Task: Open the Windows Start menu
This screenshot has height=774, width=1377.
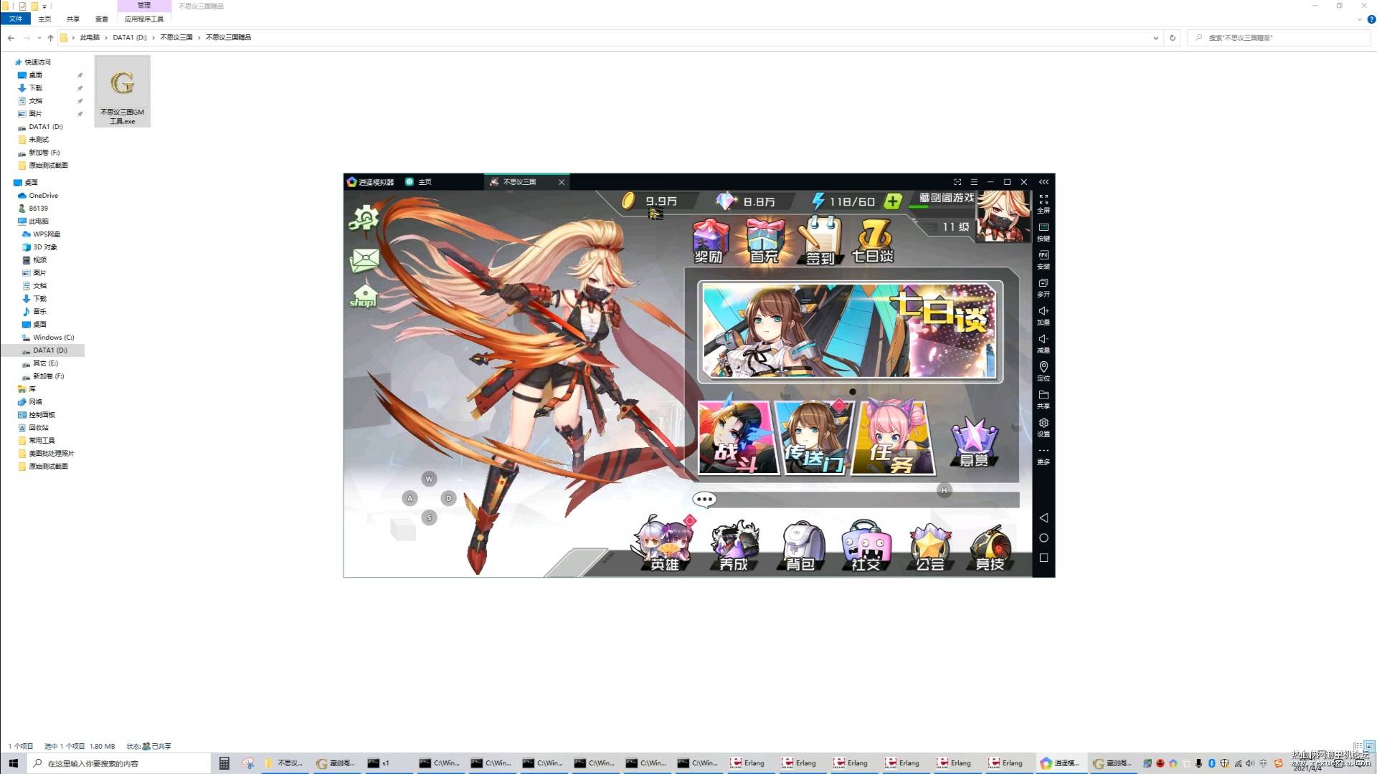Action: tap(13, 763)
